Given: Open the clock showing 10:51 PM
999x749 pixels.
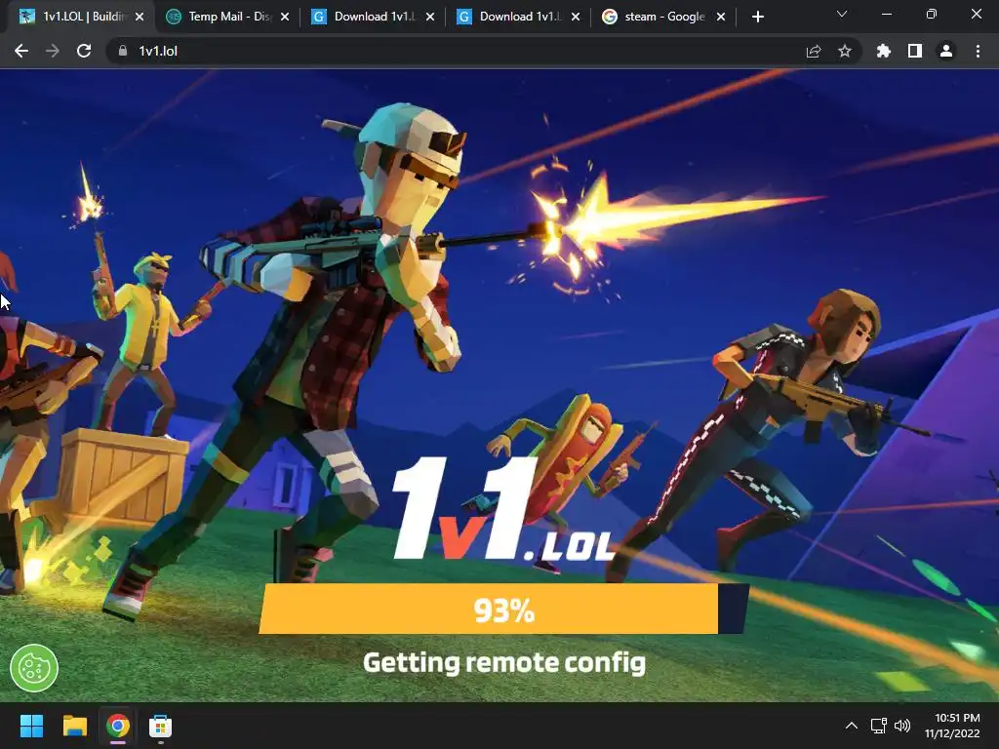Looking at the screenshot, I should 952,726.
